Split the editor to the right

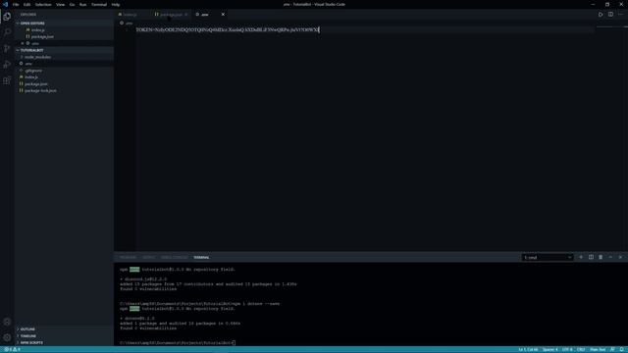pos(610,15)
